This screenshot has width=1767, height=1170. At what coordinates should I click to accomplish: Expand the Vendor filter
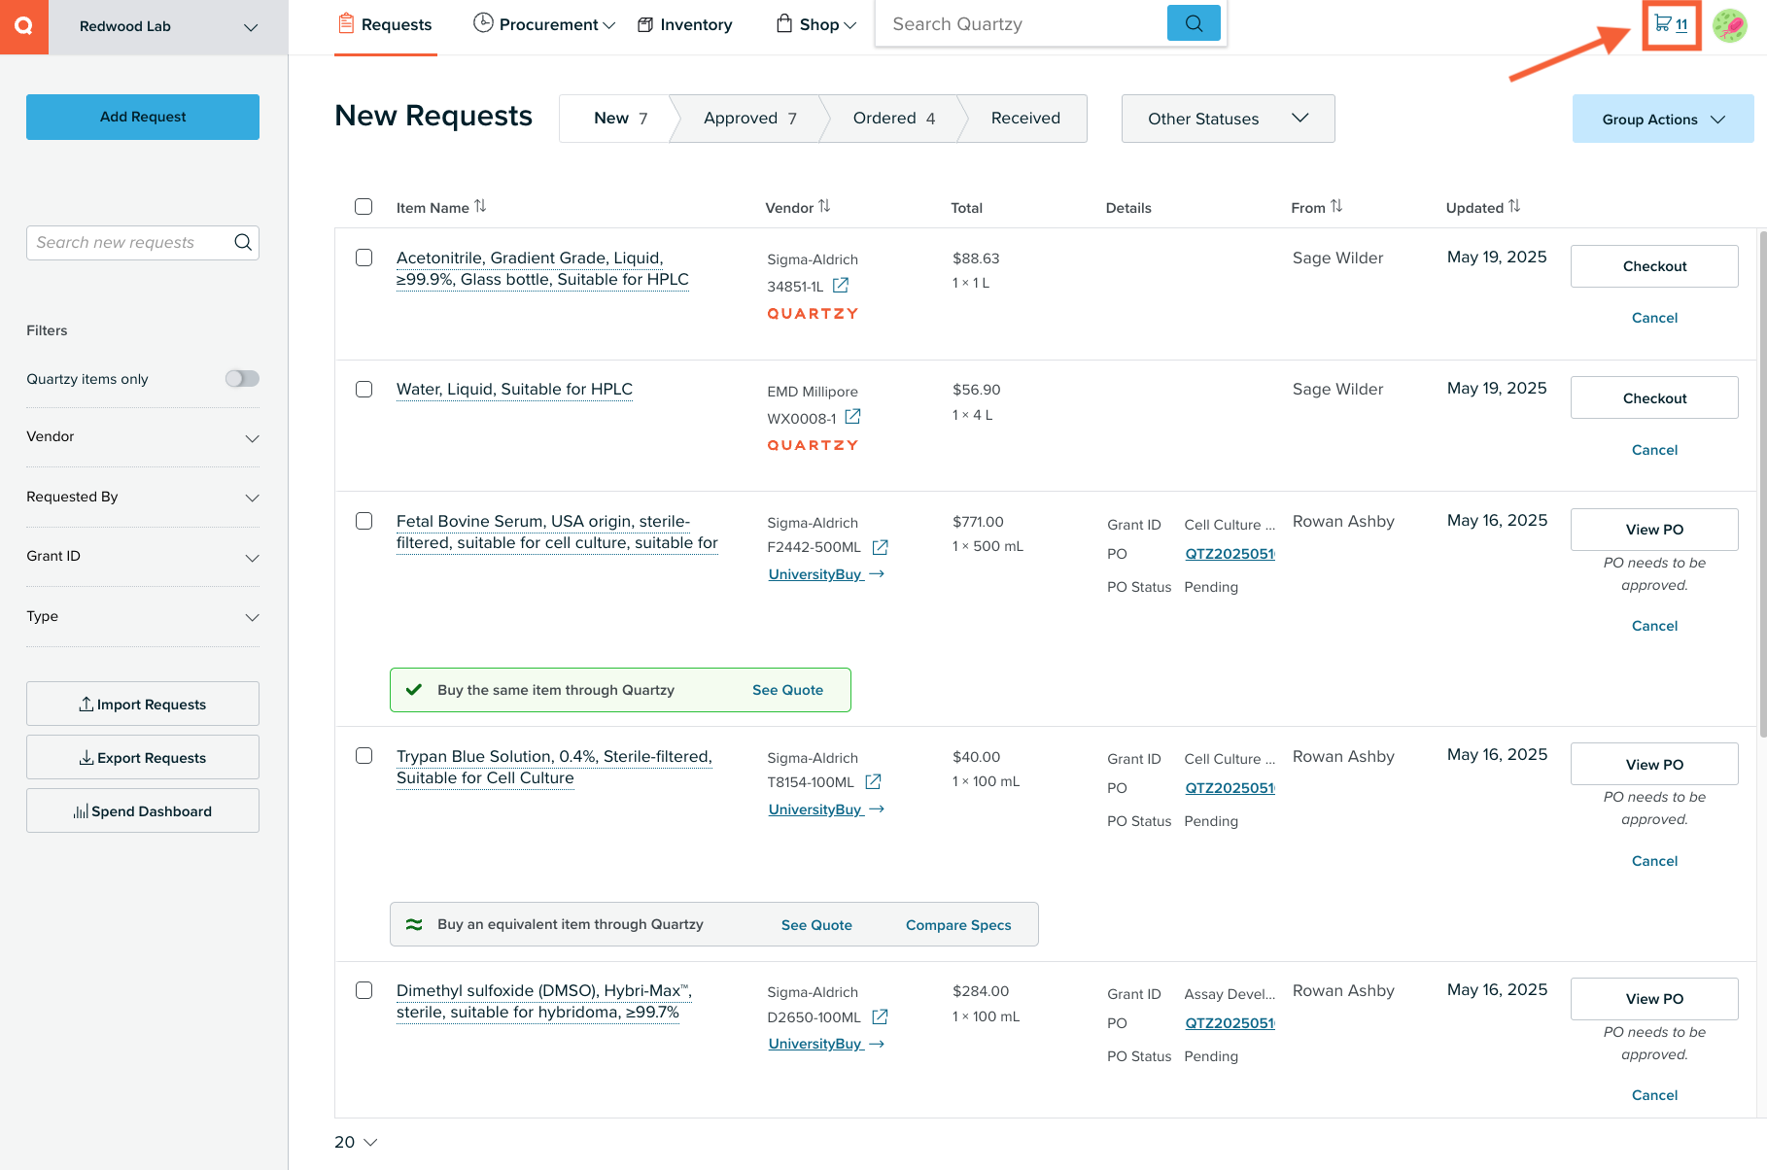[x=143, y=437]
